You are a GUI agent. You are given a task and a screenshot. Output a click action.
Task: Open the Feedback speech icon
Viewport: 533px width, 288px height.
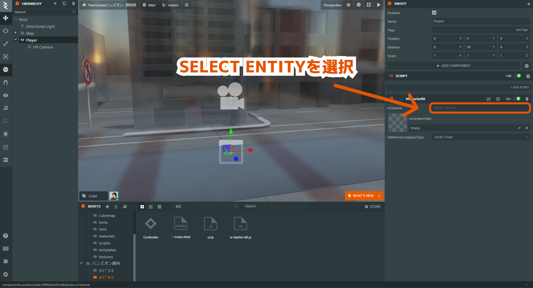coord(6,262)
